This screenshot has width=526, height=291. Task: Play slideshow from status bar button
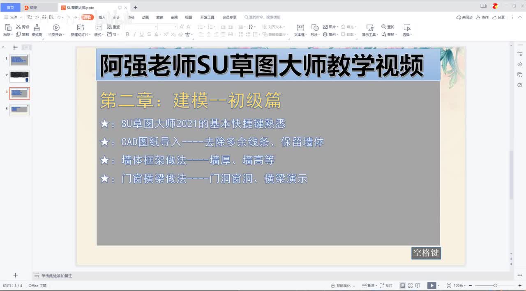pyautogui.click(x=431, y=285)
